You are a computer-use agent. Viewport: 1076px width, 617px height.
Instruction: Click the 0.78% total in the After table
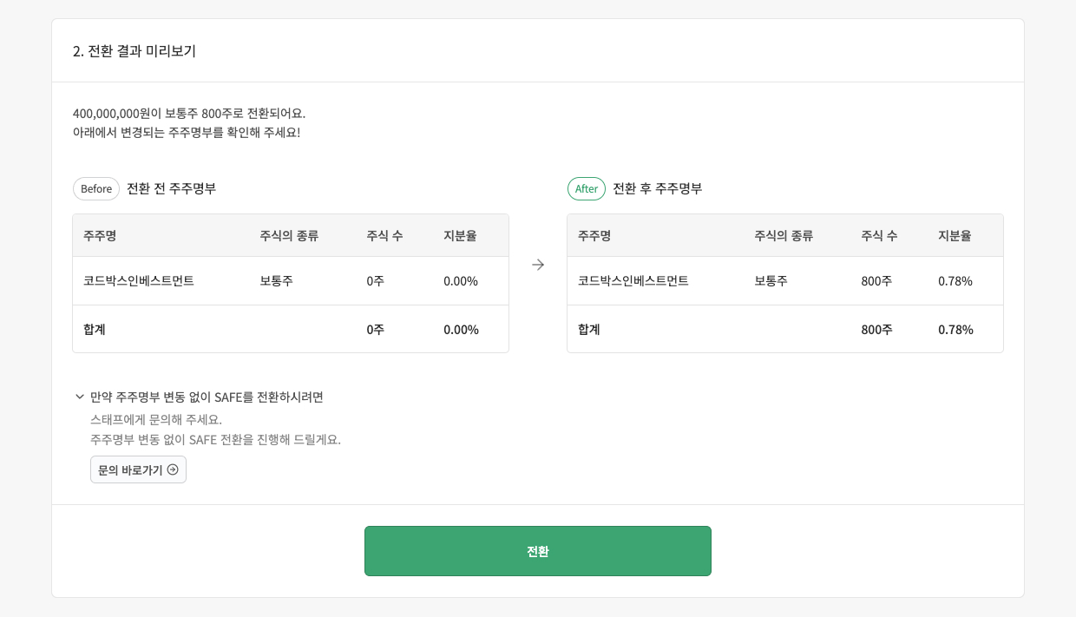pyautogui.click(x=955, y=329)
